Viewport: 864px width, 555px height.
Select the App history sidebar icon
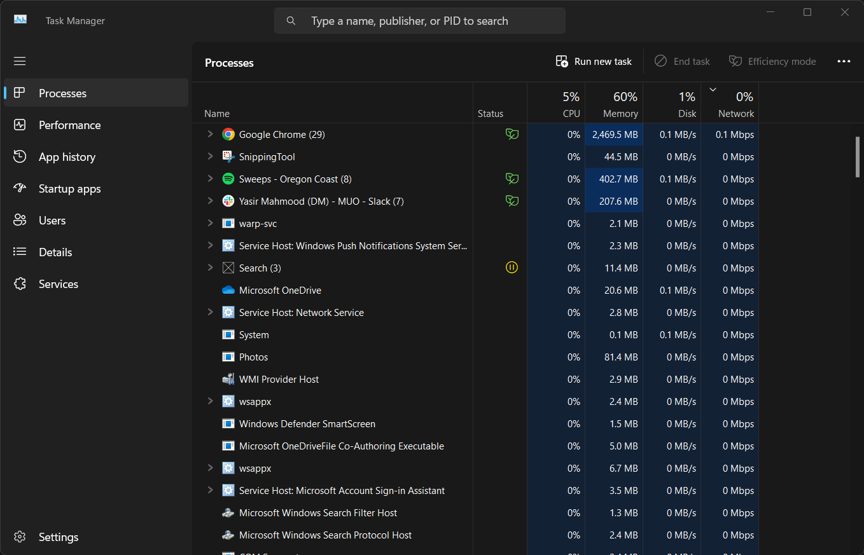(x=20, y=156)
